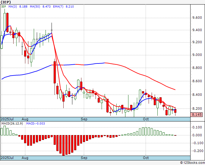Click the deepest red MACD histogram bar
The height and width of the screenshot is (165, 205).
click(63, 145)
